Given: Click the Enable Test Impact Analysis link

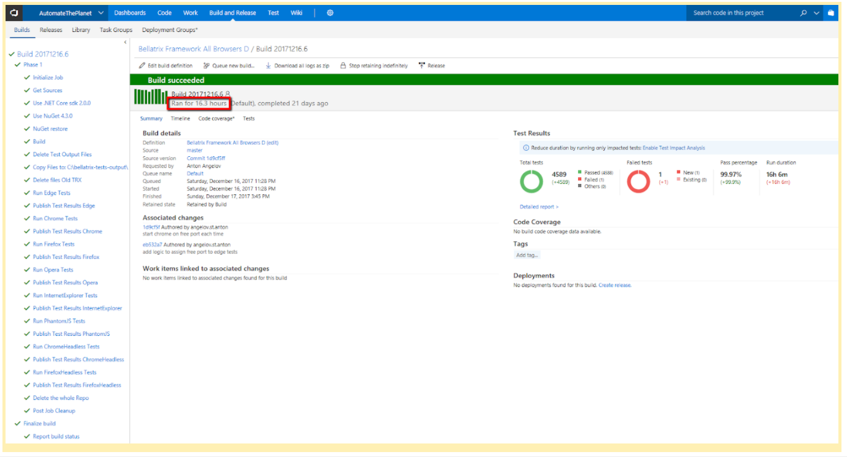Looking at the screenshot, I should [x=674, y=148].
